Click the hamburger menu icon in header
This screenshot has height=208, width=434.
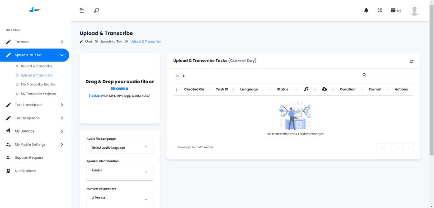tap(82, 10)
